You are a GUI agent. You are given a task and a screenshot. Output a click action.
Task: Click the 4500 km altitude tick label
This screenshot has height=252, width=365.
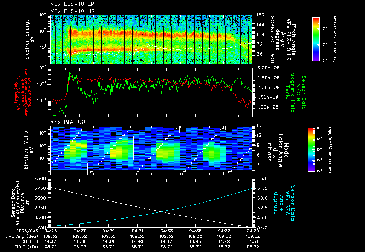[40, 179]
